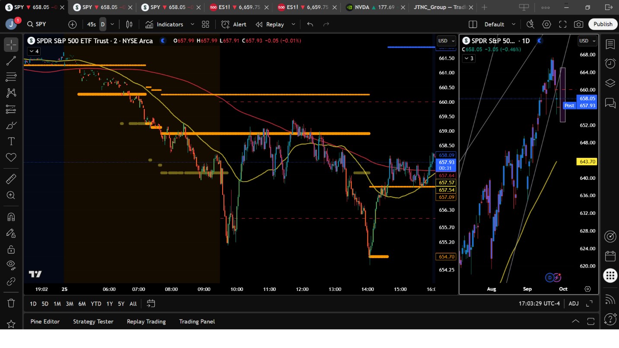Select the trend line drawing tool
The image size is (619, 348).
point(11,61)
